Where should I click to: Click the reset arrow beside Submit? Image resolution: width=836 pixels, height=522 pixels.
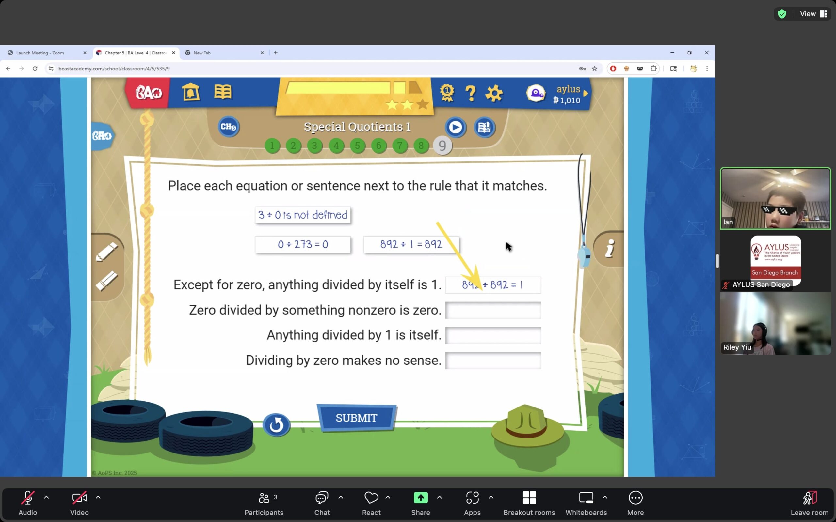click(276, 425)
